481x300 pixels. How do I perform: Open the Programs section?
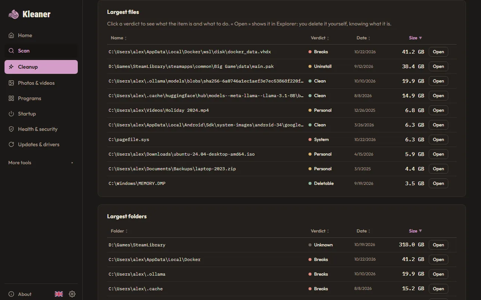click(x=41, y=98)
